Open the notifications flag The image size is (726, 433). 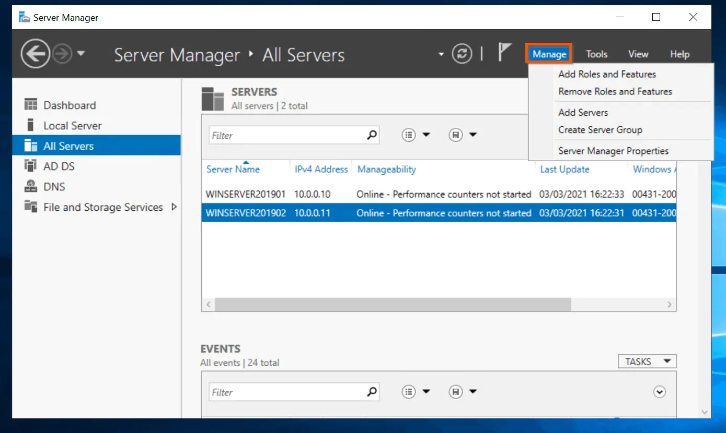tap(504, 53)
